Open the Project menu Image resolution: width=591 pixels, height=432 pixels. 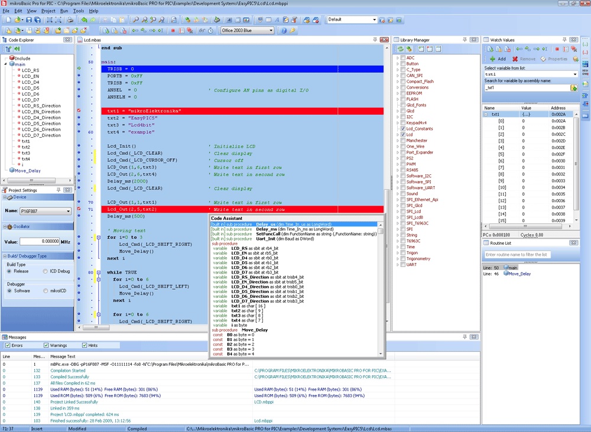tap(48, 11)
